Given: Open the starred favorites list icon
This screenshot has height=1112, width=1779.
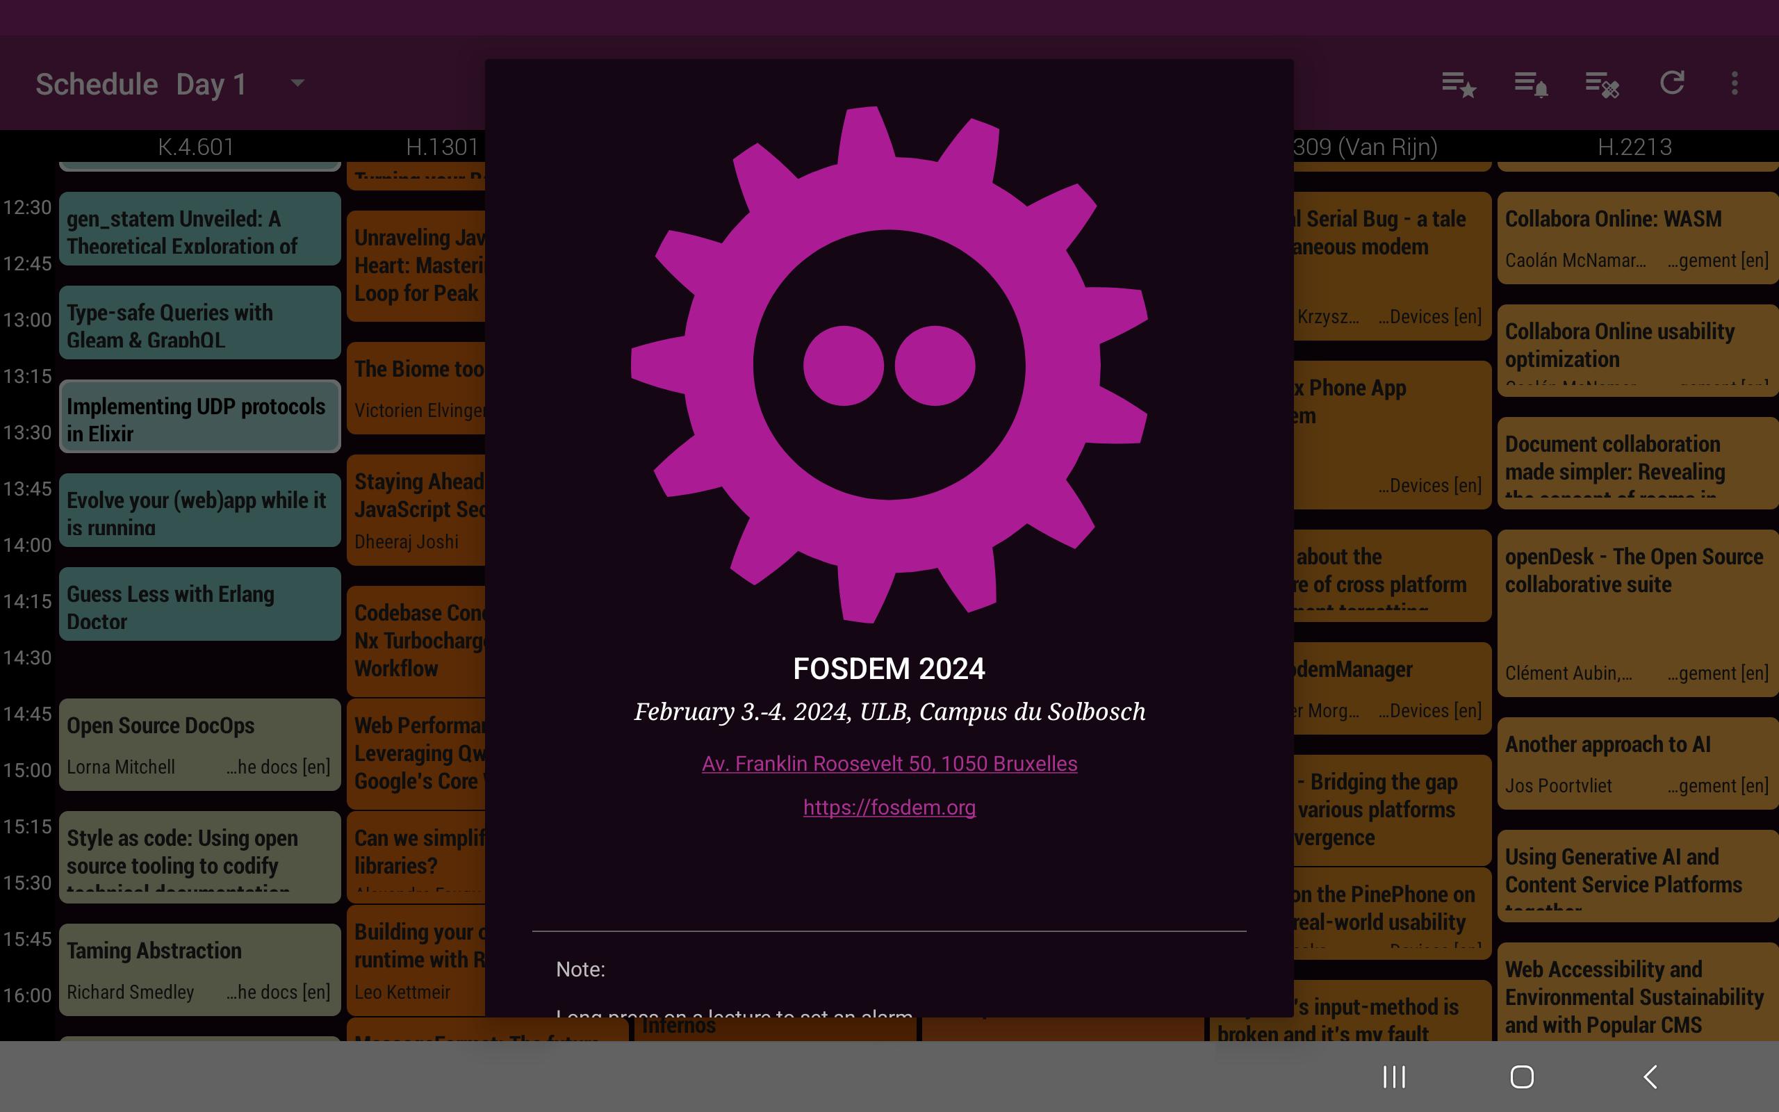Looking at the screenshot, I should [x=1459, y=84].
